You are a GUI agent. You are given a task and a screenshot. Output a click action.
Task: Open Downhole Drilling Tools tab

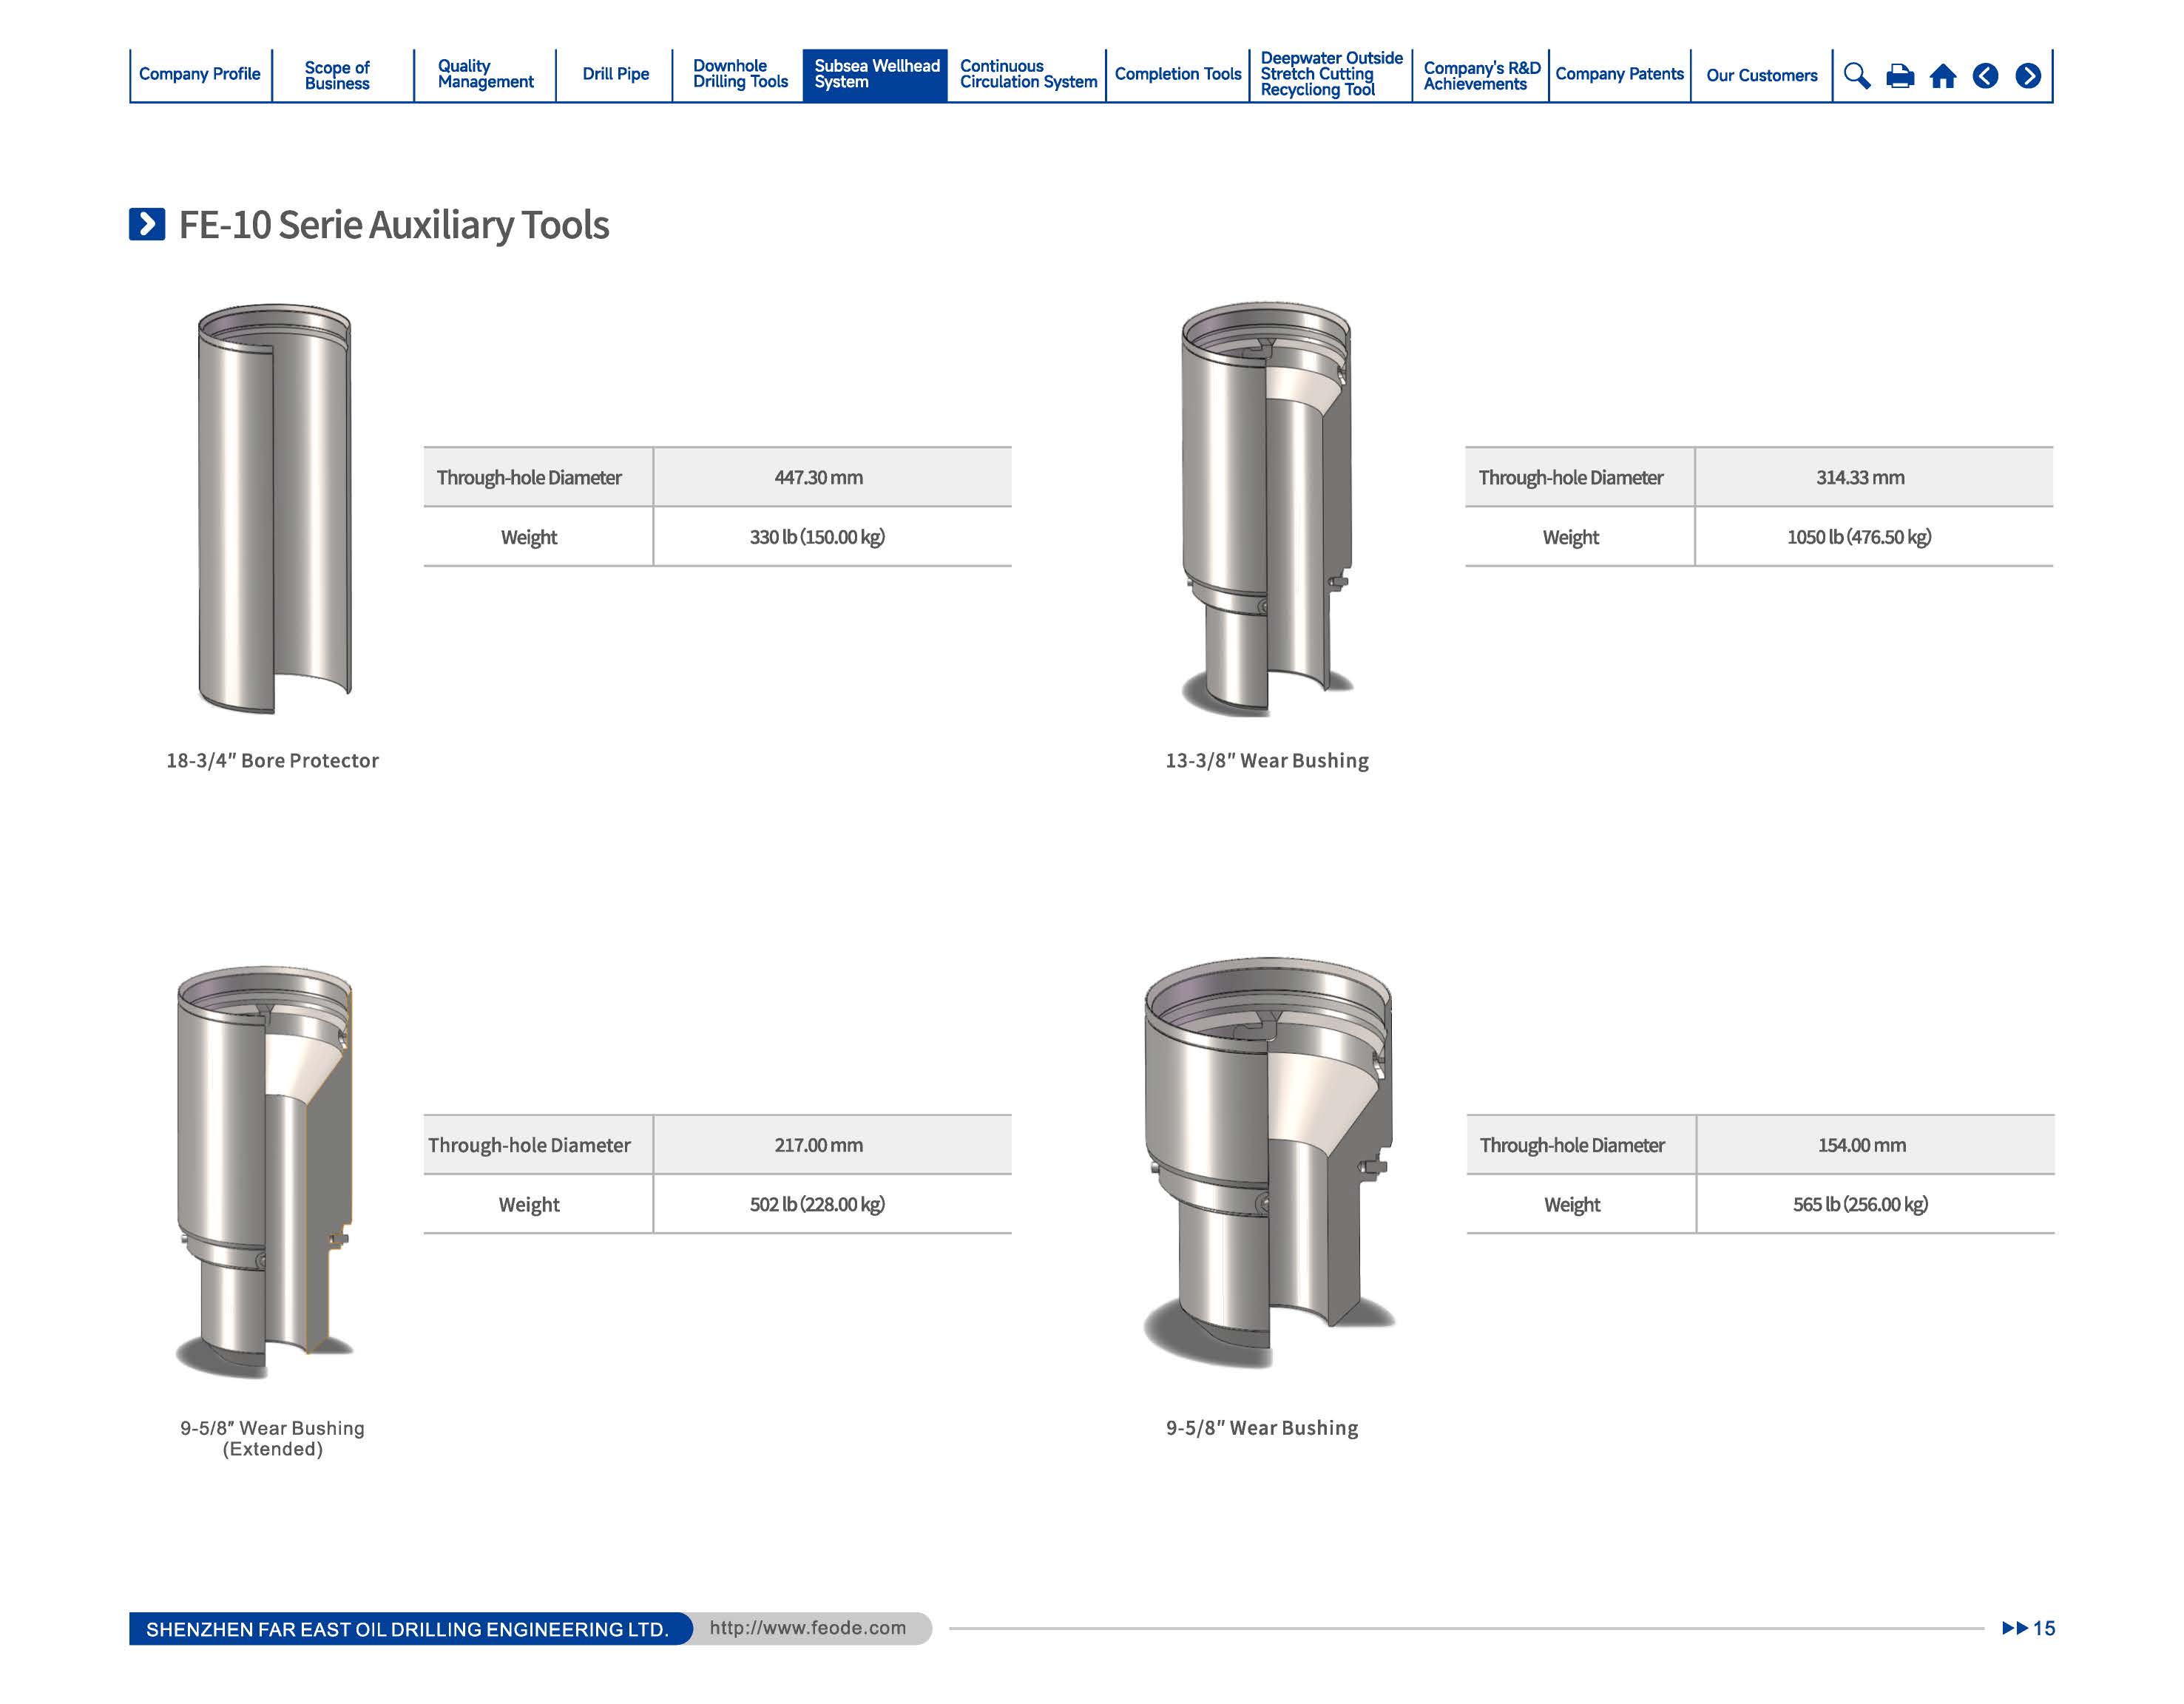pos(740,74)
